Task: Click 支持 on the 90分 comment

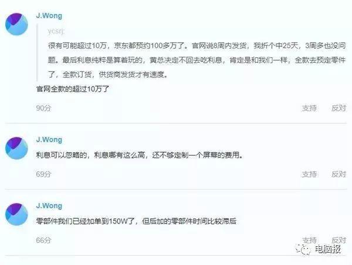Action: 309,108
